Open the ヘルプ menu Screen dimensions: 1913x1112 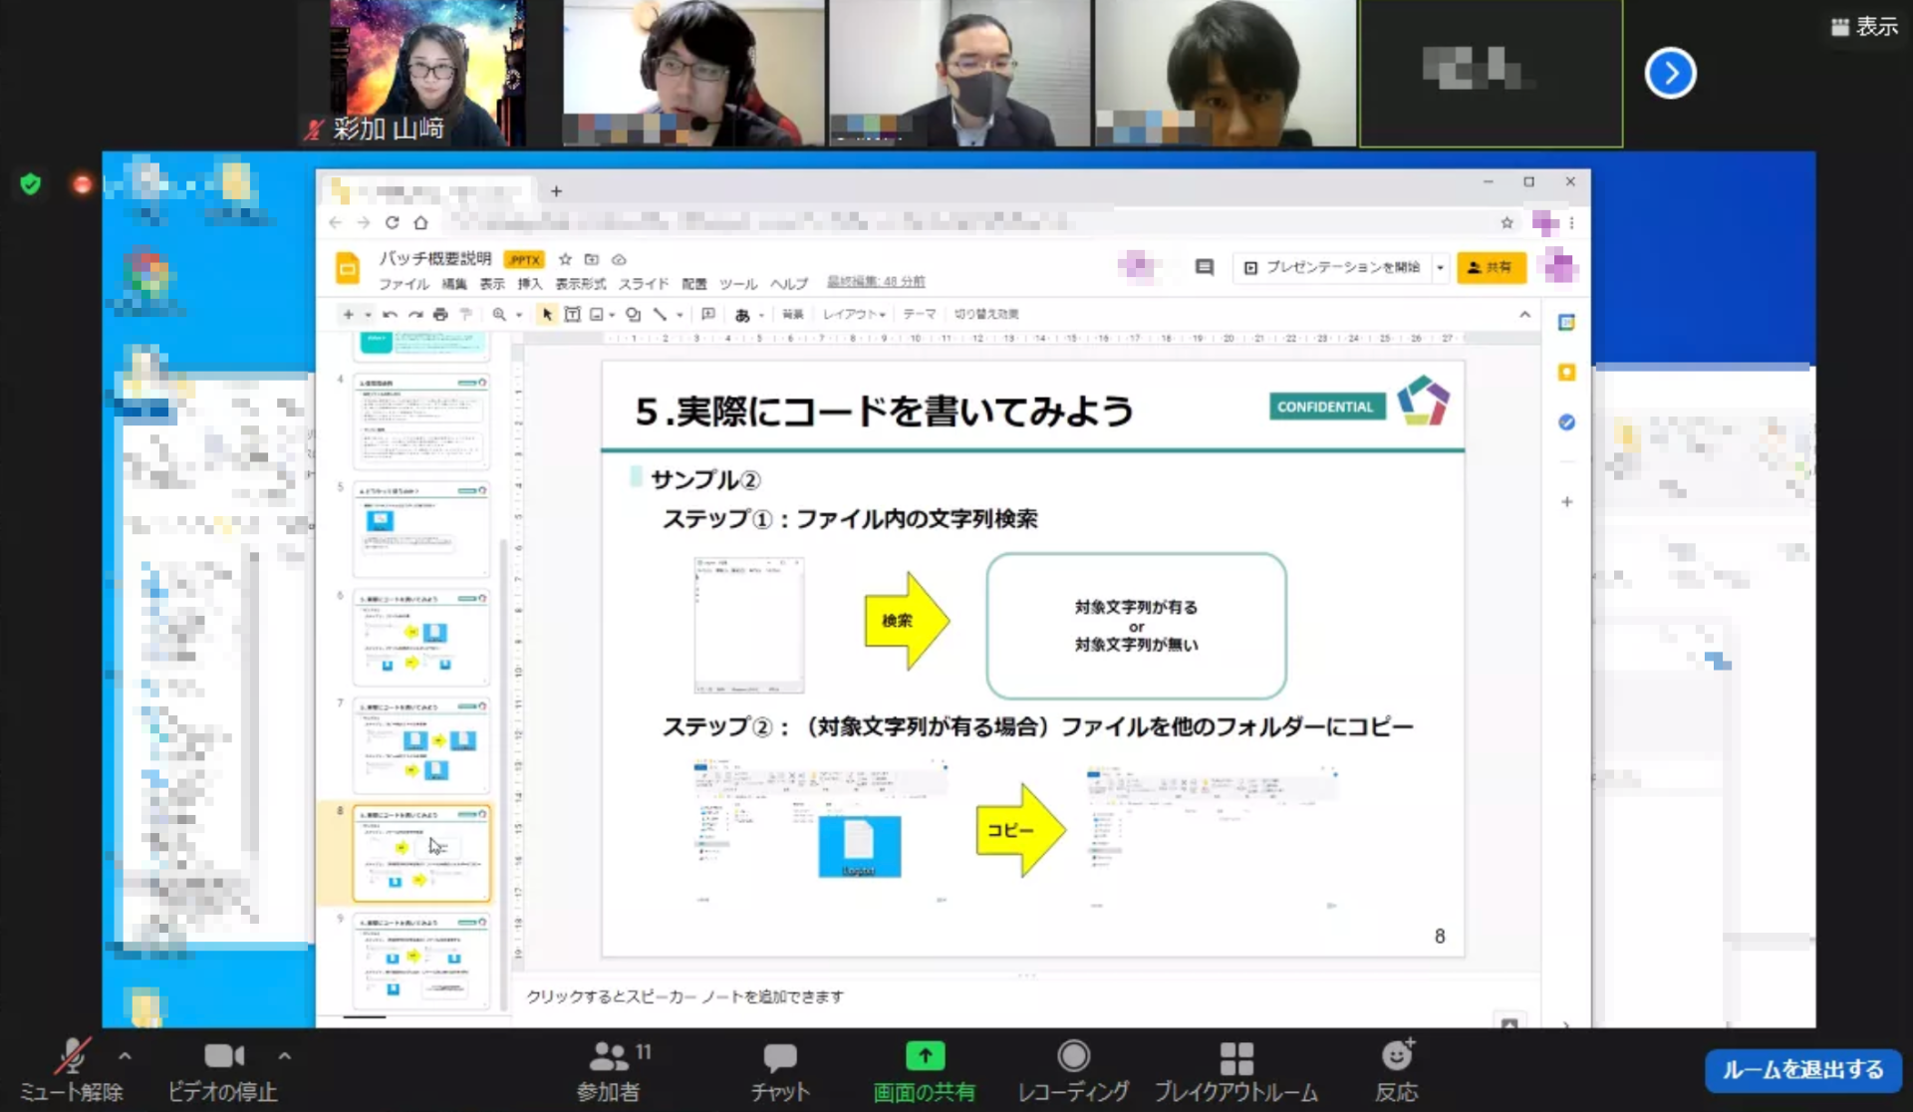coord(789,284)
